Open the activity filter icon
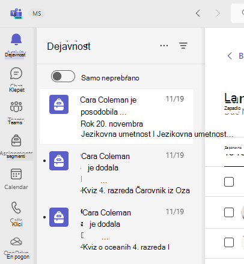This screenshot has width=244, height=264. tap(183, 46)
